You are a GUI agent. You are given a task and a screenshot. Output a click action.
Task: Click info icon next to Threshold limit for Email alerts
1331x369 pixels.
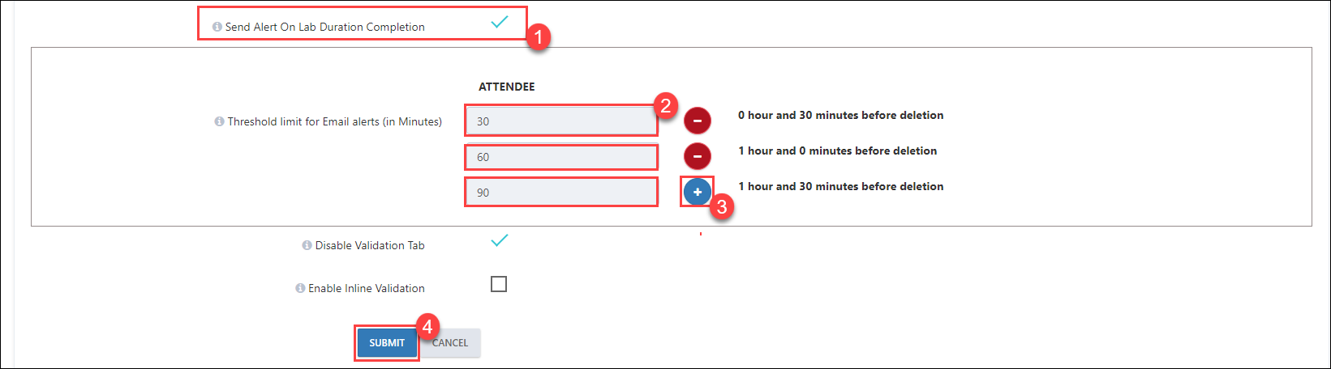point(219,121)
